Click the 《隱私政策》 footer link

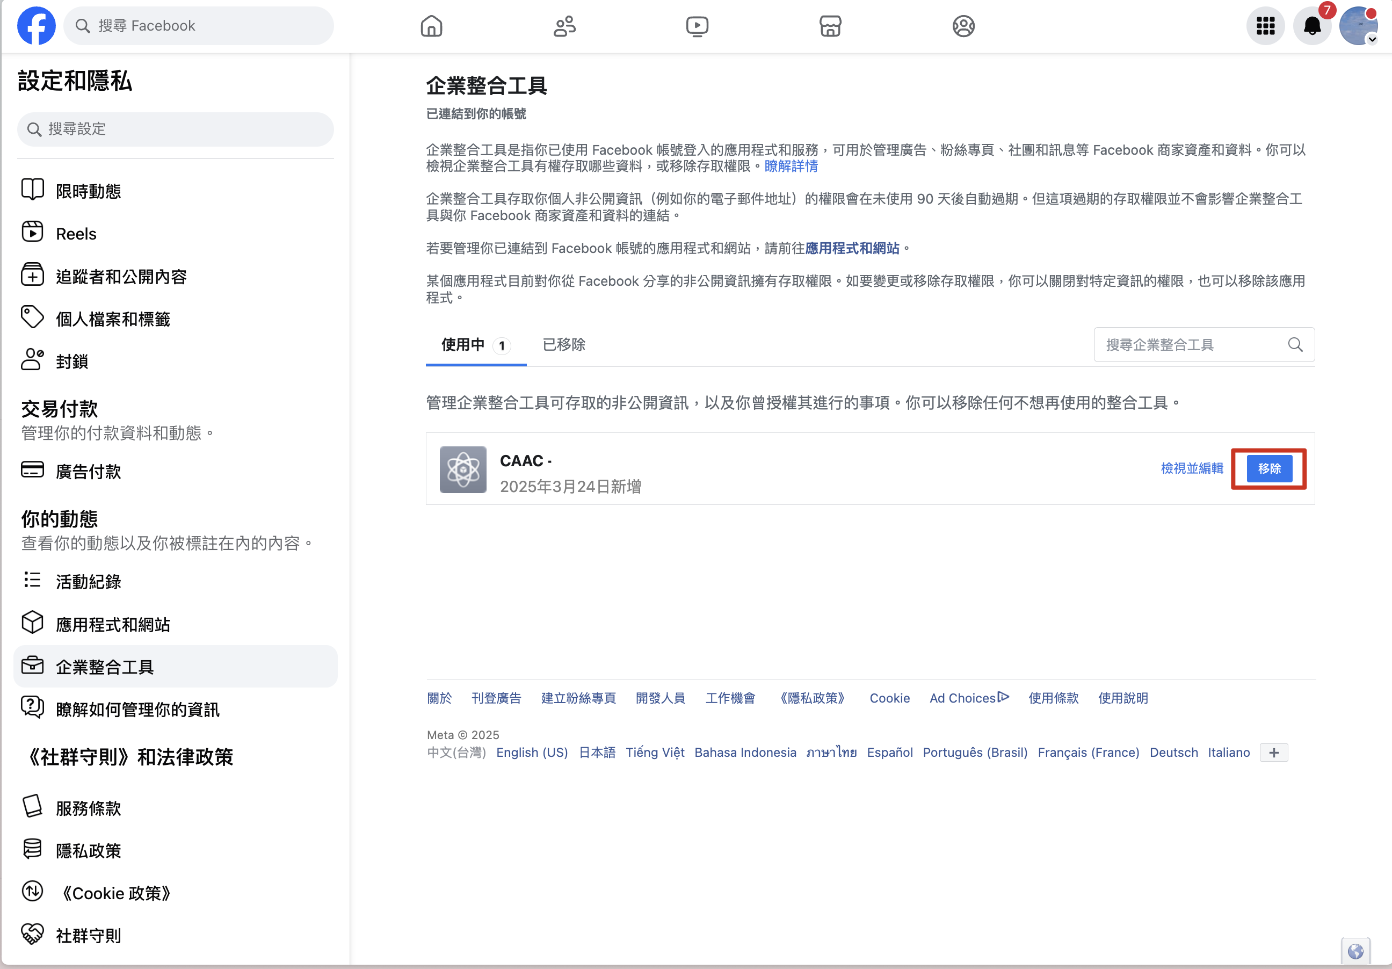[812, 698]
